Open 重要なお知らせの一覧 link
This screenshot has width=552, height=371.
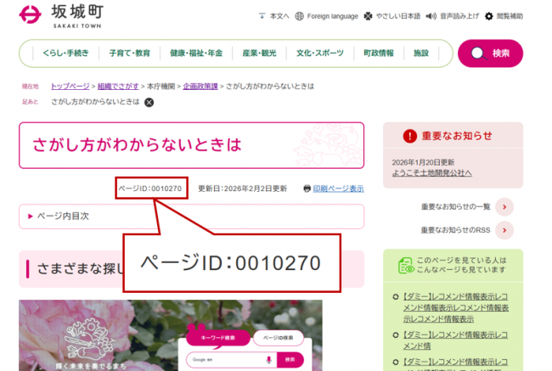[455, 207]
